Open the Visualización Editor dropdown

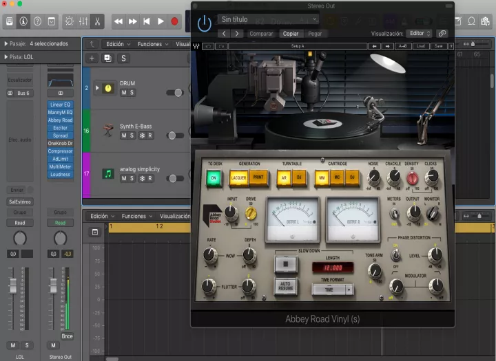click(x=420, y=34)
